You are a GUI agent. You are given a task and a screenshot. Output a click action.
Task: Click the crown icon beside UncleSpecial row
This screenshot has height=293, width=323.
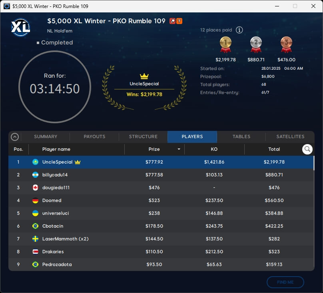coord(78,162)
